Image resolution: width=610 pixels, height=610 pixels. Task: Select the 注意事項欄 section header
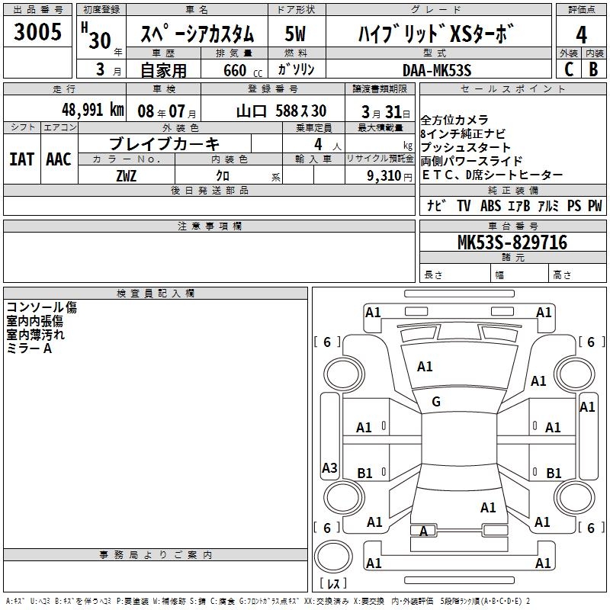click(x=209, y=226)
